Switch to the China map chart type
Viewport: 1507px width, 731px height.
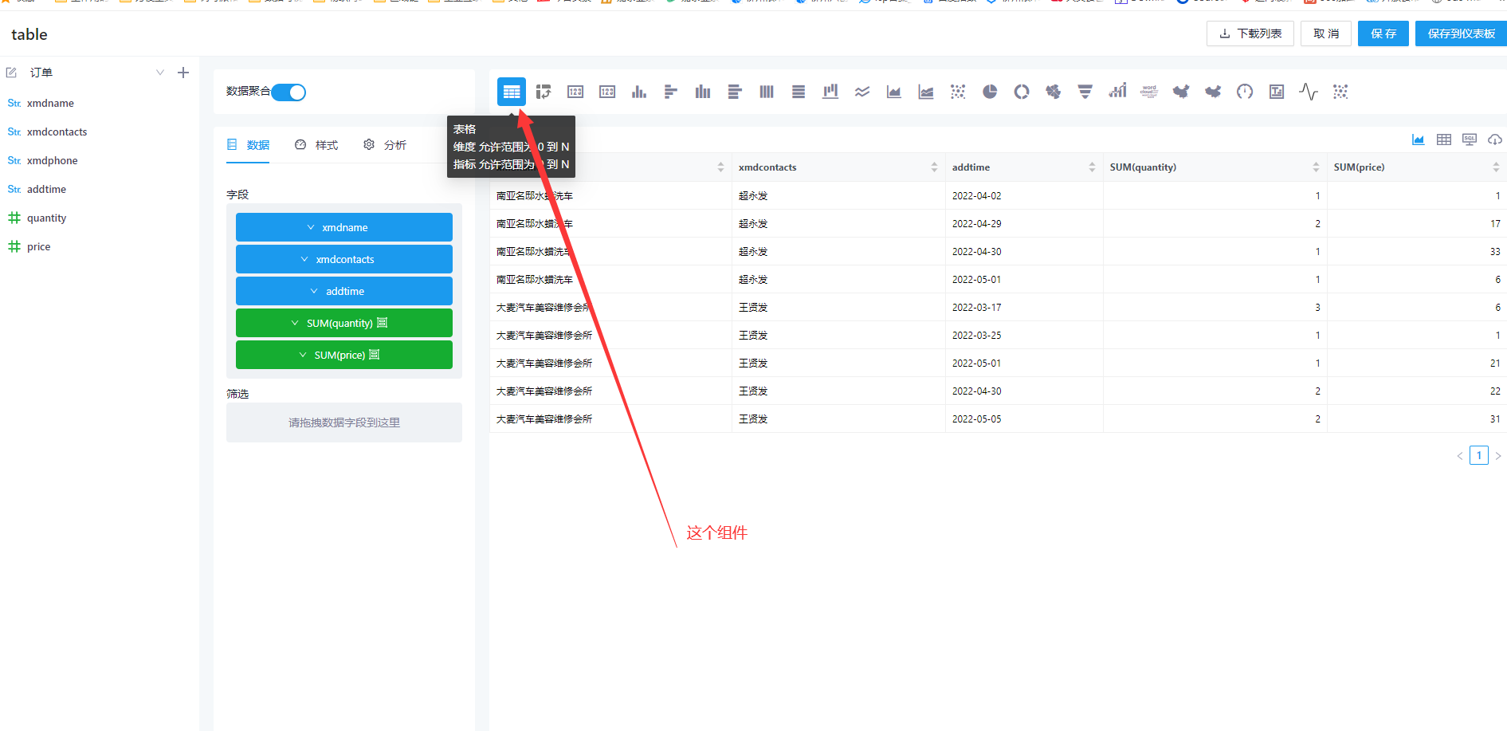tap(1180, 92)
